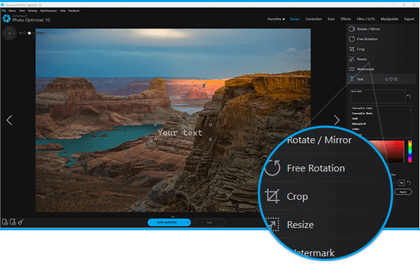420x280 pixels.
Task: Click the 'Your text' overlay on photo
Action: [180, 132]
